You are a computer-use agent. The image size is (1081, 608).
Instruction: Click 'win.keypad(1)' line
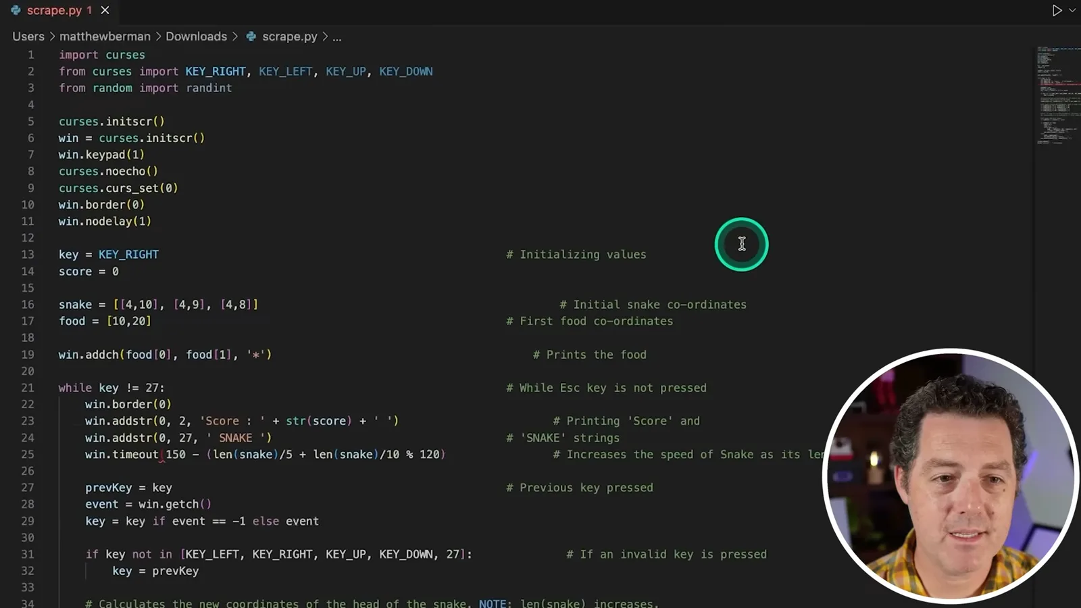(101, 155)
